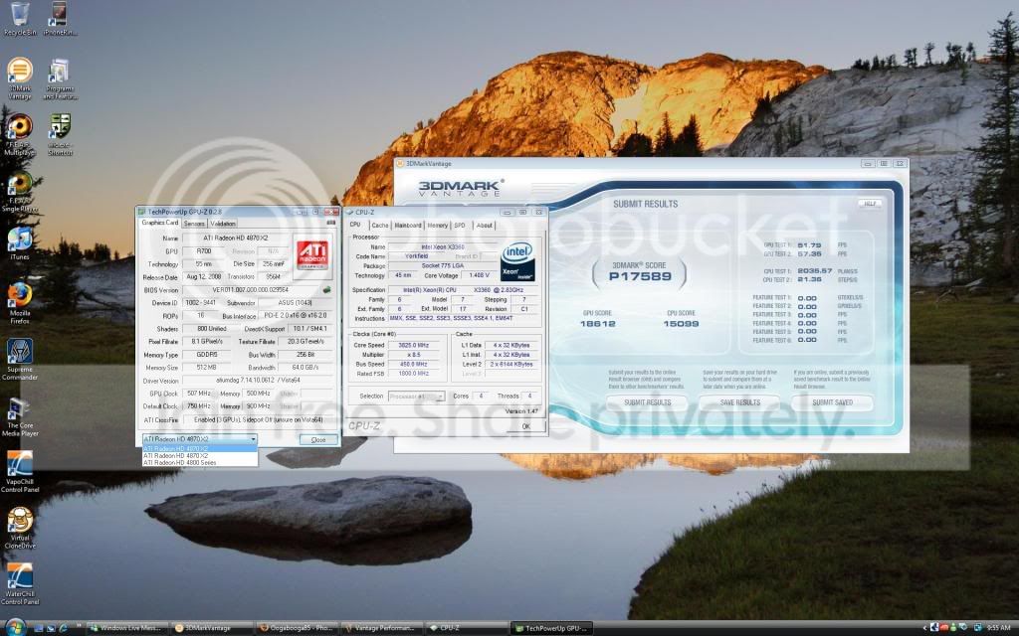Switch to 3DMarkVantage taskbar button
Screen dimensions: 1019x636
(x=212, y=628)
